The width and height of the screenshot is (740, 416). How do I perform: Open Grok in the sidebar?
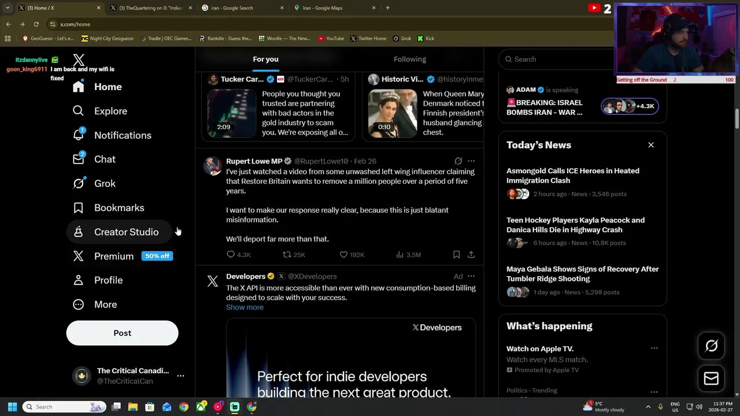(x=94, y=184)
